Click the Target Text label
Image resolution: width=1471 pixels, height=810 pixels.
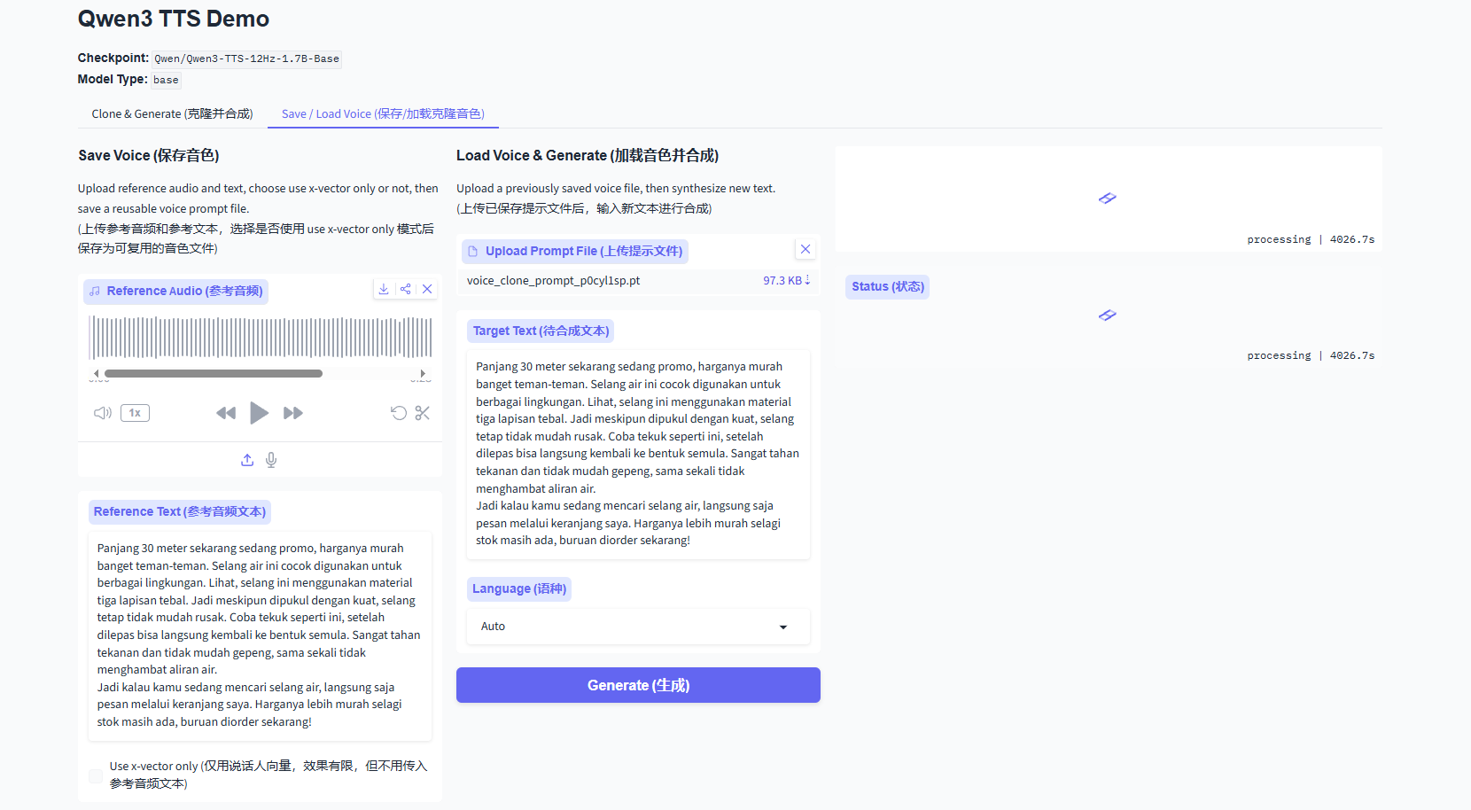click(x=541, y=331)
